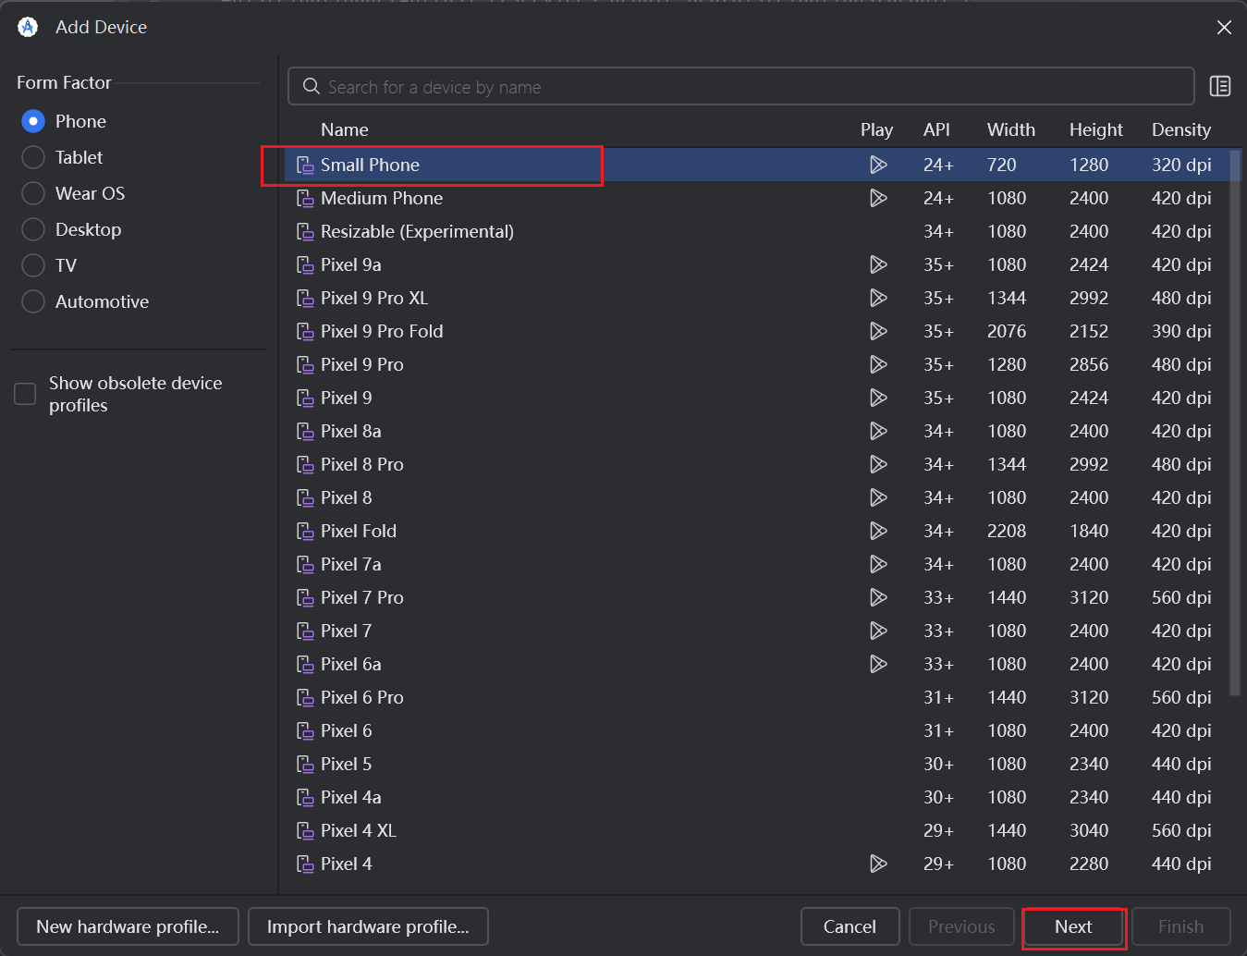This screenshot has height=956, width=1247.
Task: Cancel the Add Device dialog
Action: point(850,926)
